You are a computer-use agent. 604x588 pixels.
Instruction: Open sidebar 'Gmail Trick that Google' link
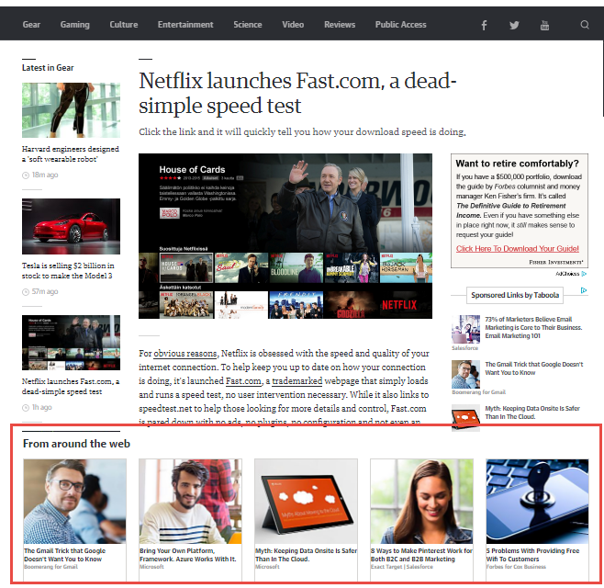534,368
